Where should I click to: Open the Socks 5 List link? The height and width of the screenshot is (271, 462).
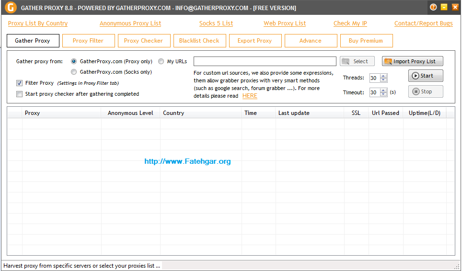216,23
